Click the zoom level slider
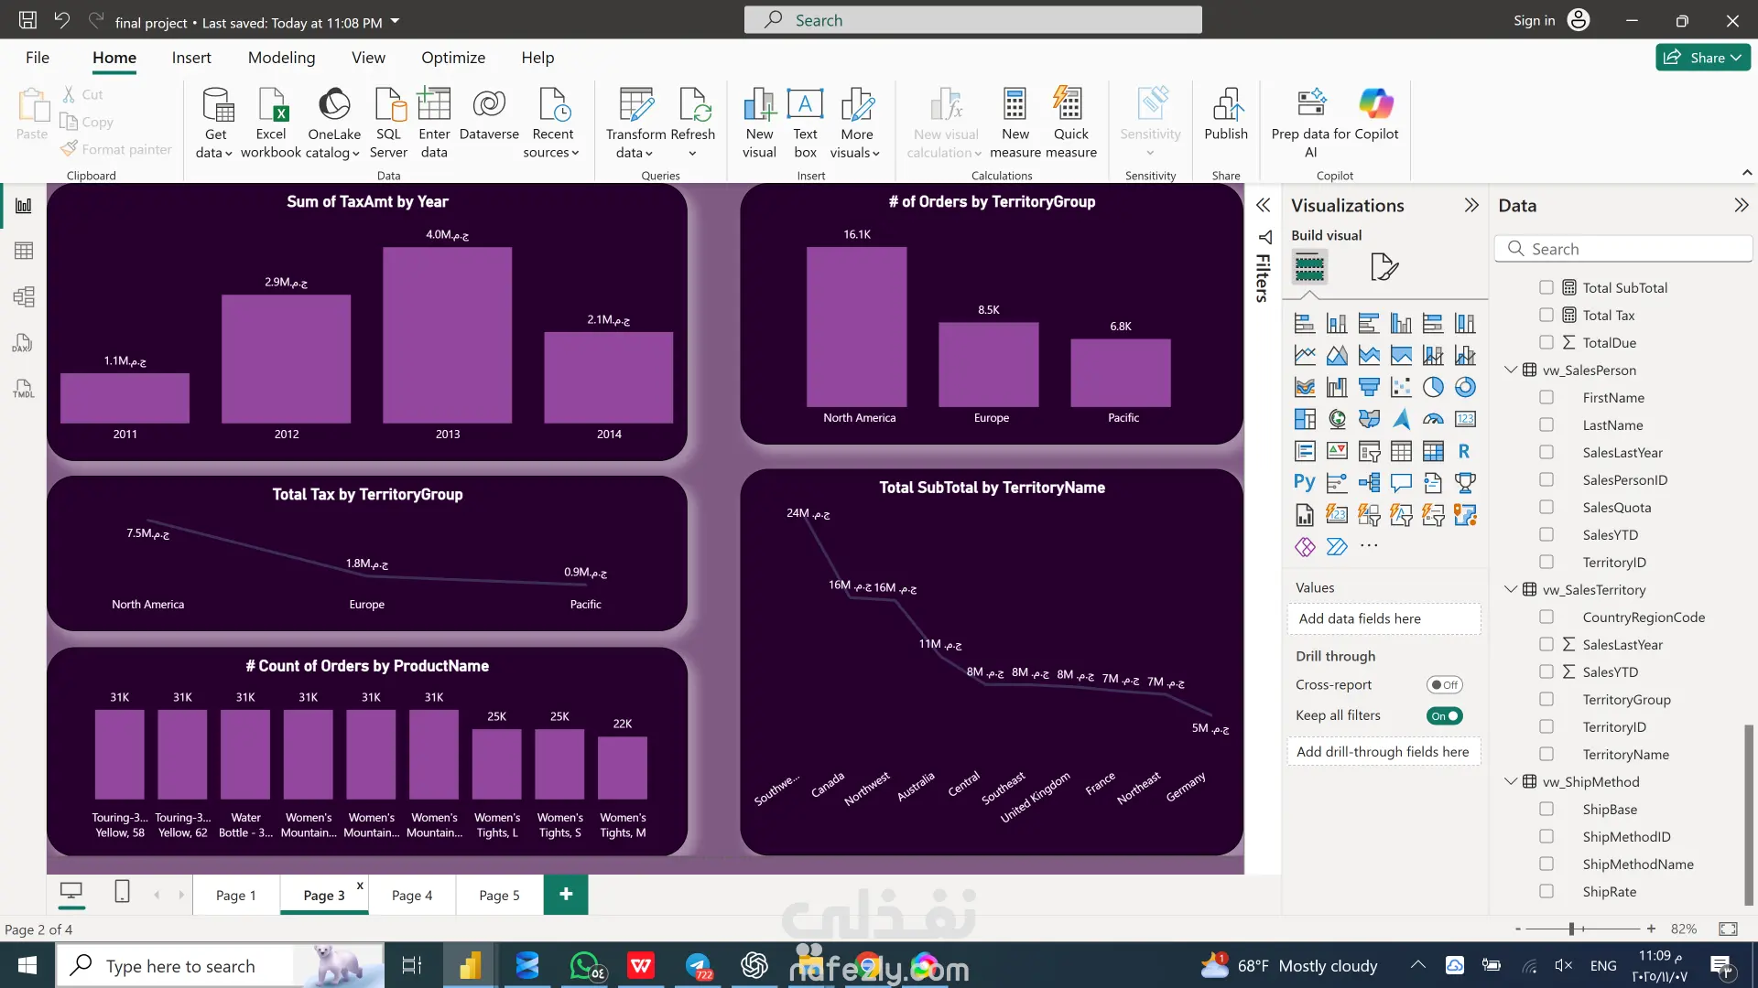The width and height of the screenshot is (1758, 988). (x=1571, y=929)
